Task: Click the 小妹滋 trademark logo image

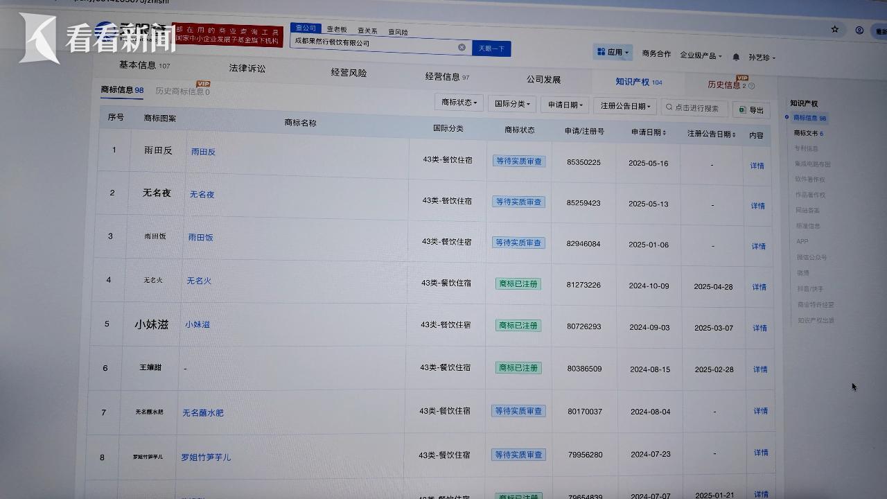Action: coord(152,324)
